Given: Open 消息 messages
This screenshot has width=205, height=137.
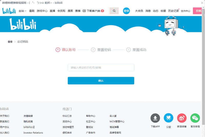Looking at the screenshot, I should (x=148, y=11).
